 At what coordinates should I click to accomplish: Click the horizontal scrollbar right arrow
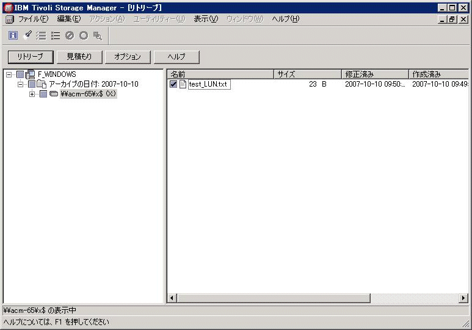pyautogui.click(x=463, y=298)
